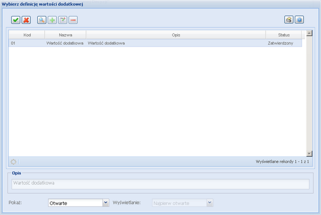The height and width of the screenshot is (215, 321).
Task: Confirm selection with green checkmark icon
Action: coord(16,20)
